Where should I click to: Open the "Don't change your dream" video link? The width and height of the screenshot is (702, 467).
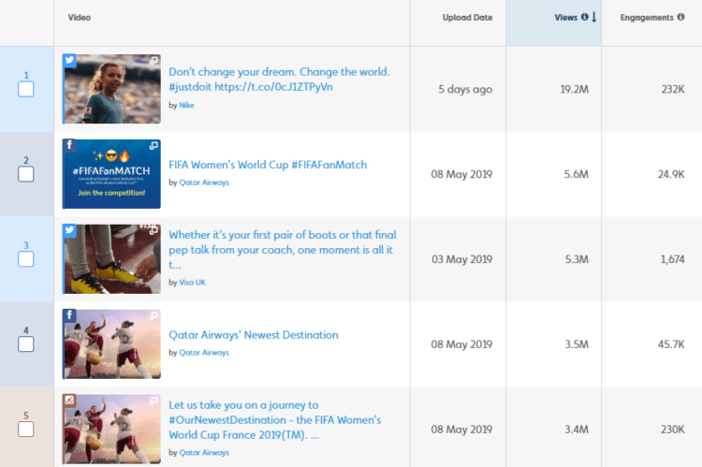(279, 80)
